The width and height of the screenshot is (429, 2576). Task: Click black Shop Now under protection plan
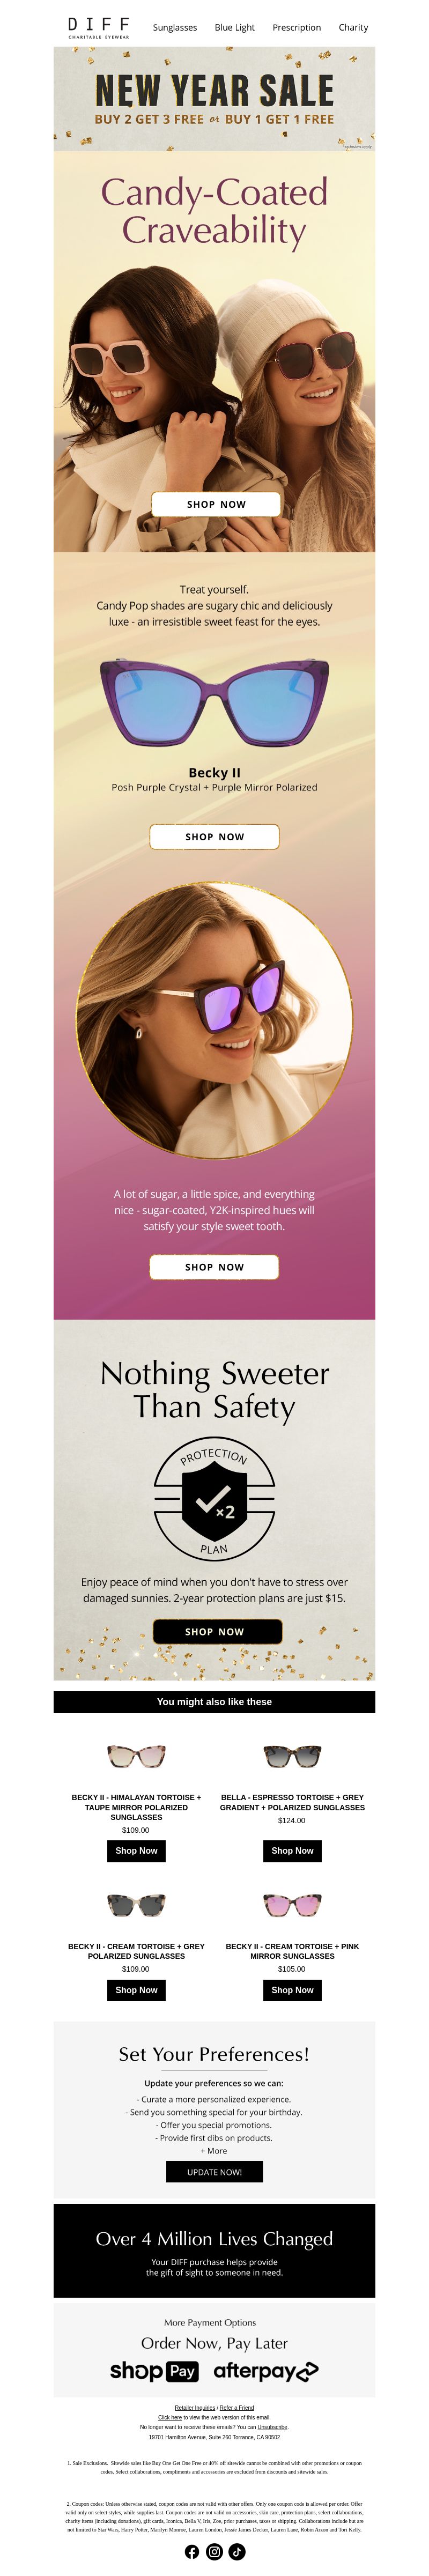(x=217, y=1631)
